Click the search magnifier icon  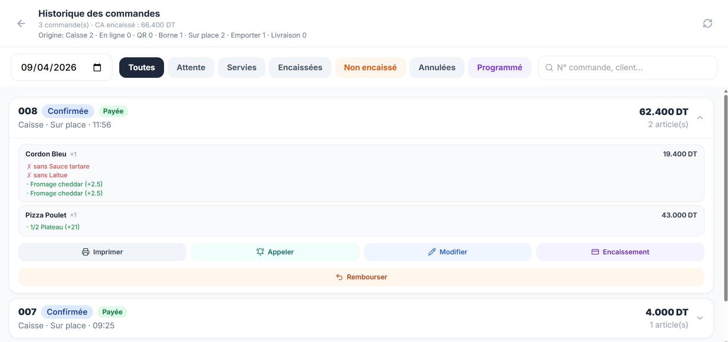549,68
